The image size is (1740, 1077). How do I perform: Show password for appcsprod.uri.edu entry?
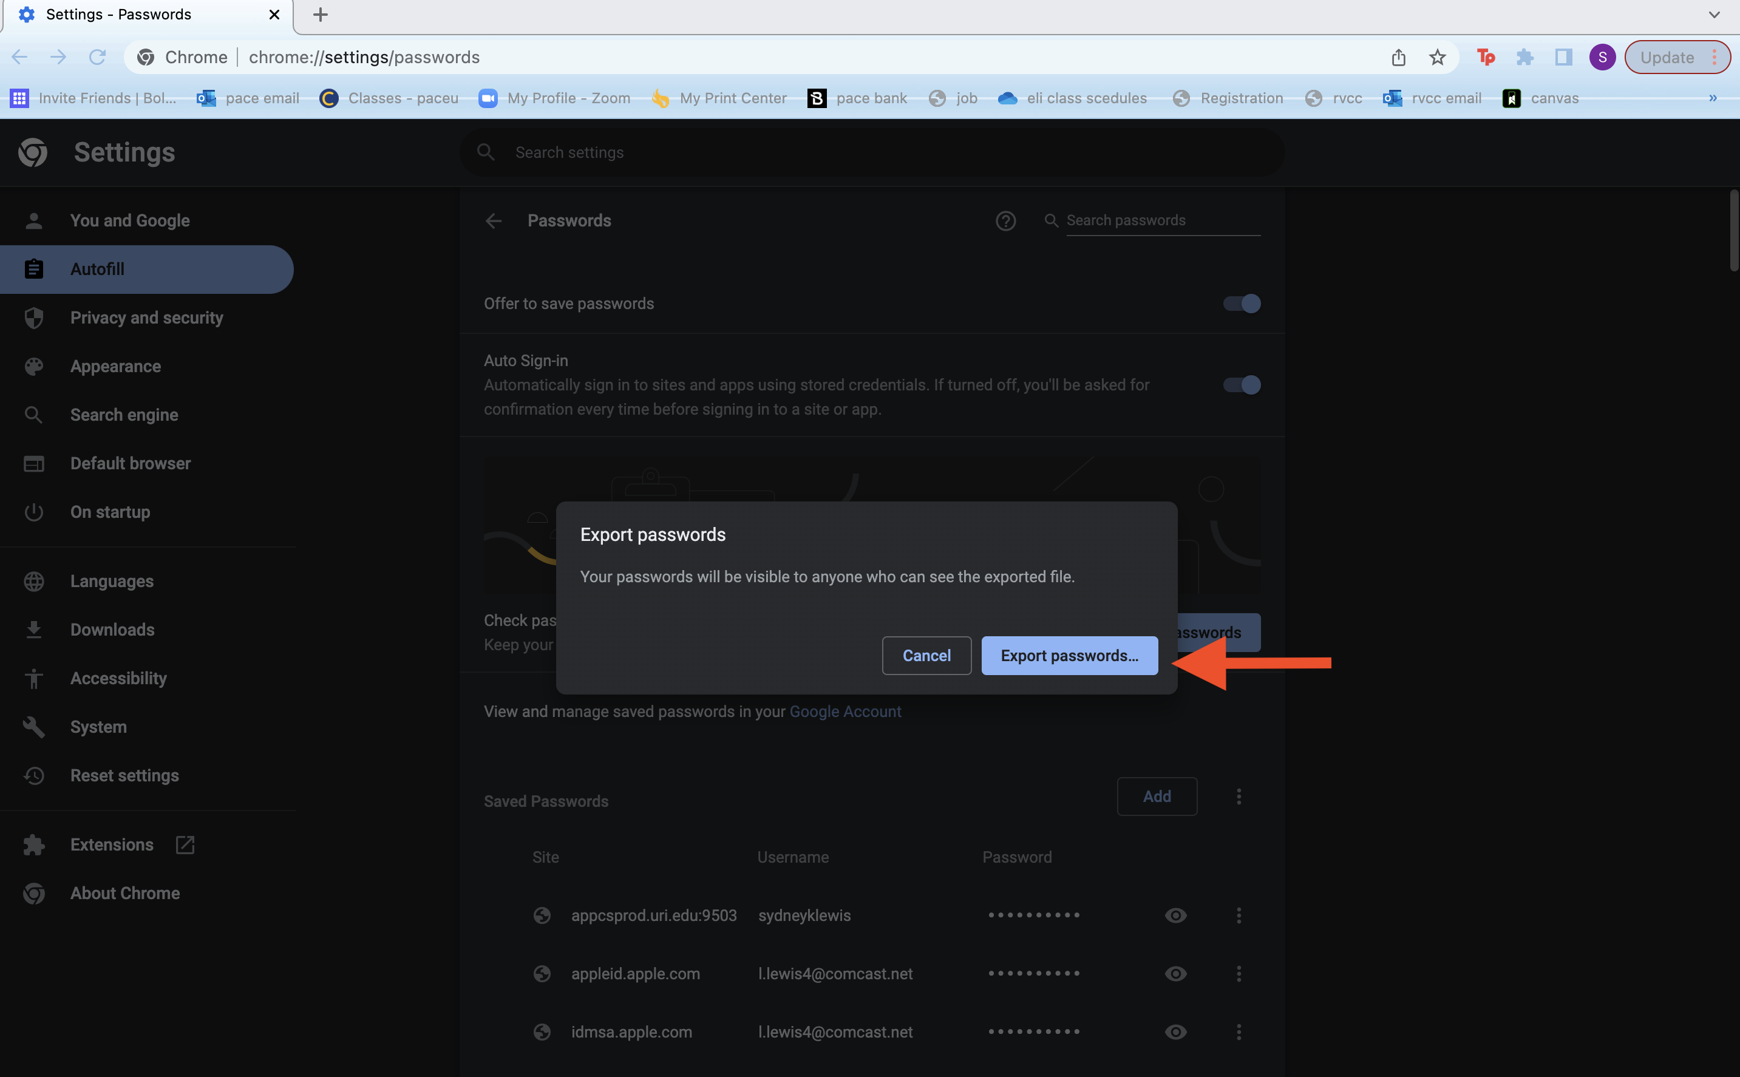click(x=1175, y=916)
